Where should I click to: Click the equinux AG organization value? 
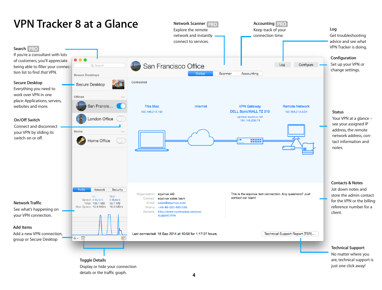tap(166, 194)
